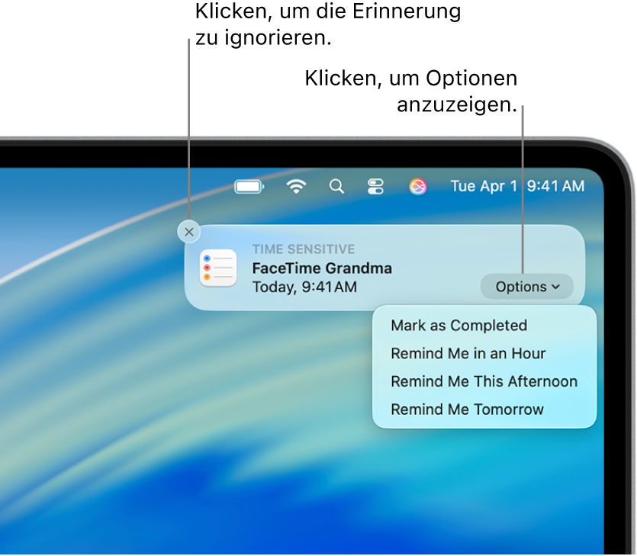Open the Wi-Fi menu bar icon
The height and width of the screenshot is (556, 637).
point(296,187)
